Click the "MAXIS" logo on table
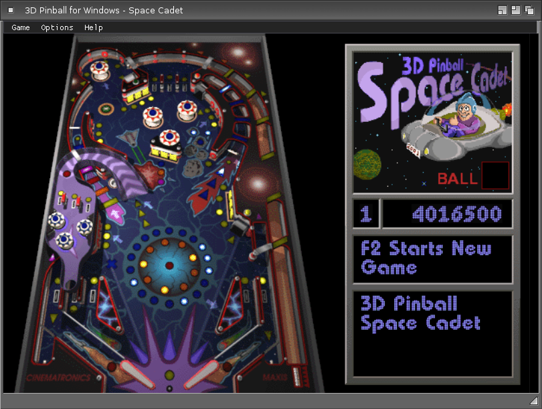Image resolution: width=542 pixels, height=409 pixels. point(274,377)
